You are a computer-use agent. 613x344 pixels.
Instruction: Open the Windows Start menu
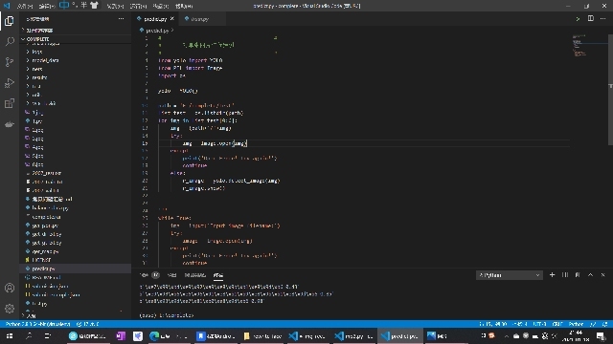click(x=10, y=335)
